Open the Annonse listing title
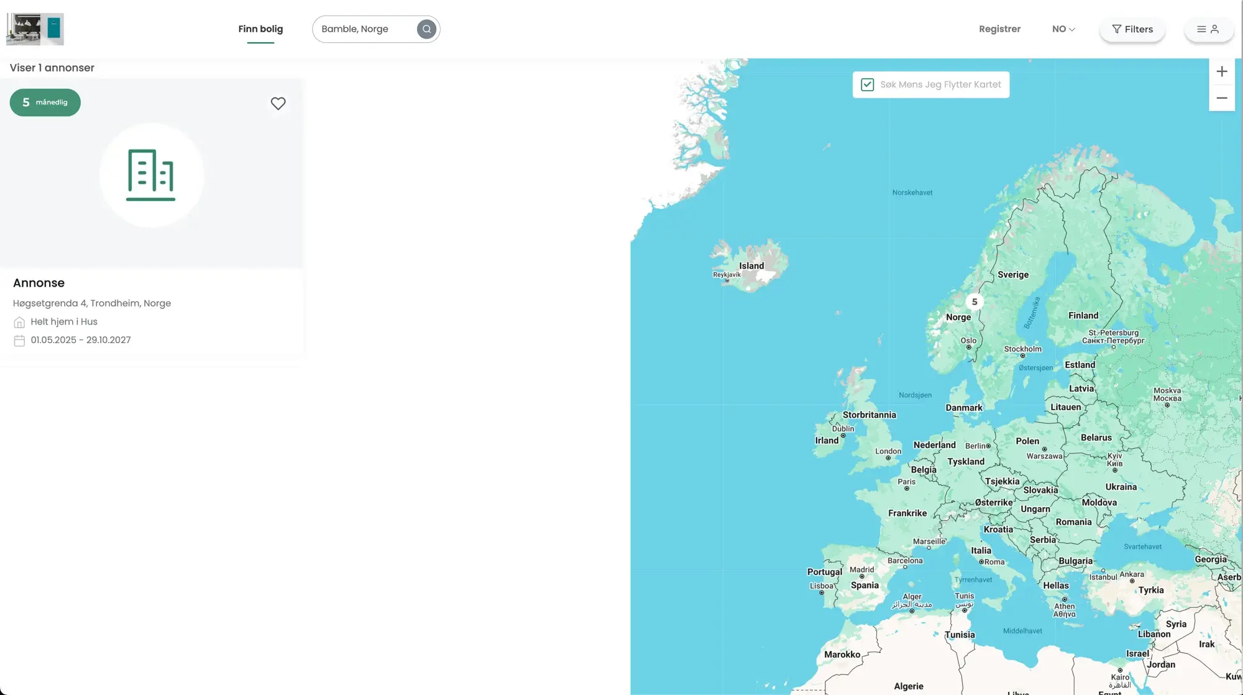This screenshot has height=695, width=1243. 39,283
